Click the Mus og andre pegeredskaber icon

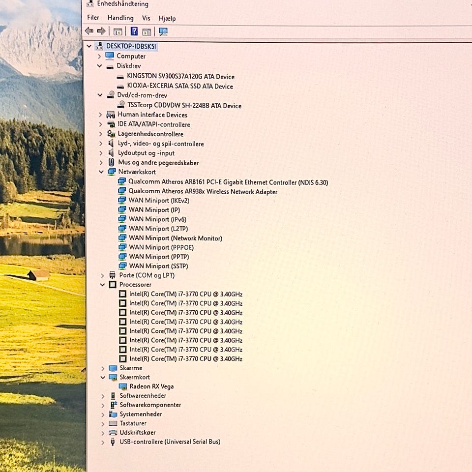(112, 162)
